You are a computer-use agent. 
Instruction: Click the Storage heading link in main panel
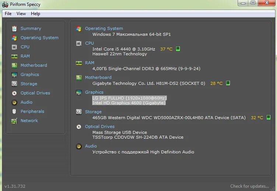pyautogui.click(x=94, y=112)
